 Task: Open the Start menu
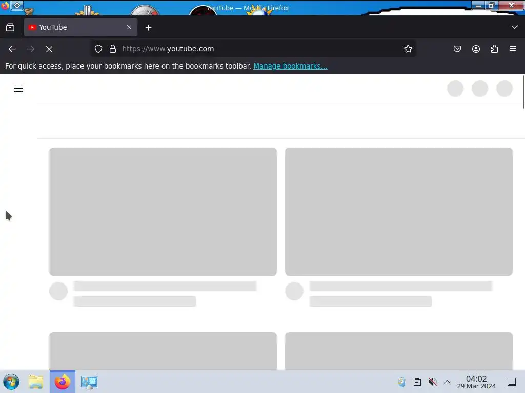pyautogui.click(x=11, y=382)
